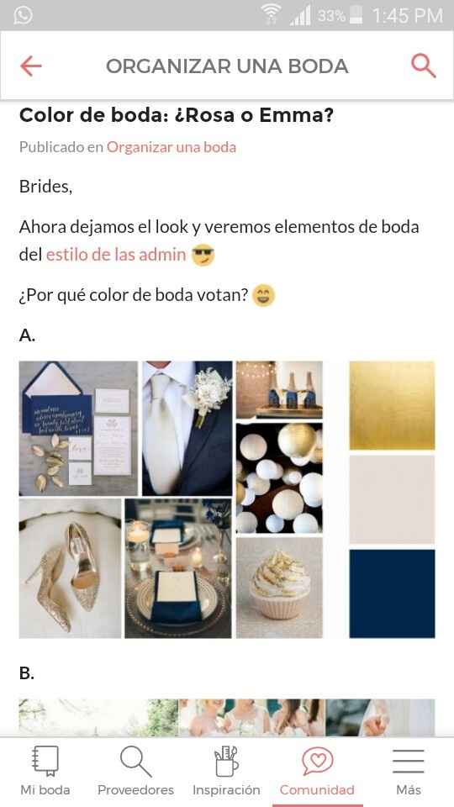Follow the Organizar una boda link
Image resolution: width=454 pixels, height=807 pixels.
[x=172, y=147]
